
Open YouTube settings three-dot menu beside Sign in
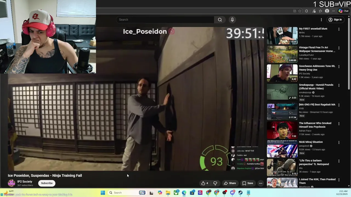point(321,20)
